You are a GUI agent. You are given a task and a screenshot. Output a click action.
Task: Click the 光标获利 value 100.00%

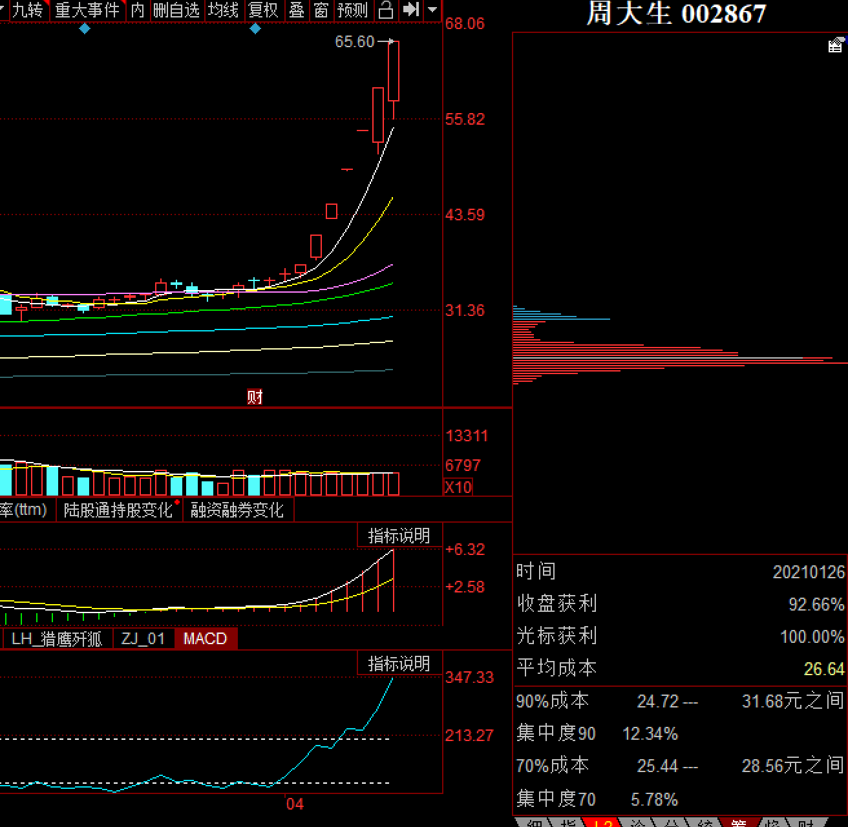[x=812, y=636]
